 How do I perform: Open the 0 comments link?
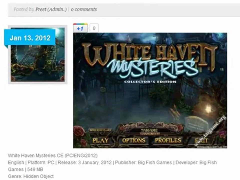[84, 9]
